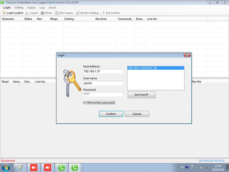The height and width of the screenshot is (172, 229).
Task: Click the Host Address input field
Action: (x=103, y=71)
